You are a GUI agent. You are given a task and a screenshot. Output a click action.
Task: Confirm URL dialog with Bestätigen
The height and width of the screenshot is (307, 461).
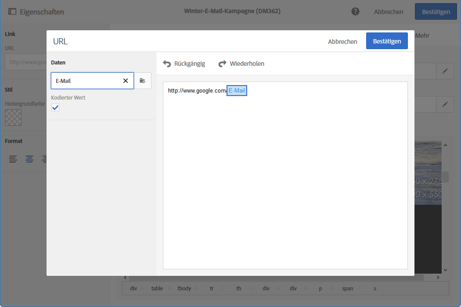(x=387, y=41)
